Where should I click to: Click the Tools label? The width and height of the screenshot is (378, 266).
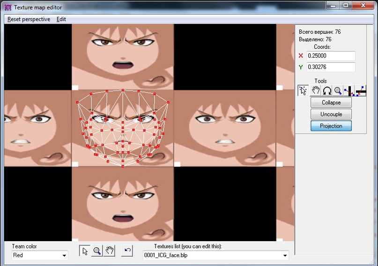click(x=320, y=81)
